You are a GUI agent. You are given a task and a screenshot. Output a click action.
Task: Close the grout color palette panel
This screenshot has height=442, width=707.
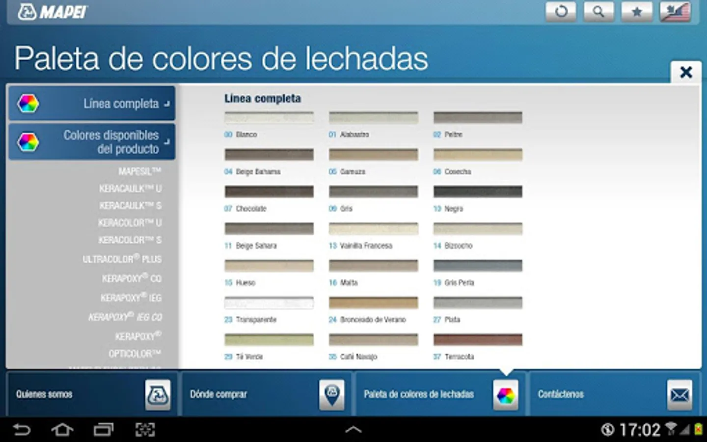pyautogui.click(x=686, y=72)
